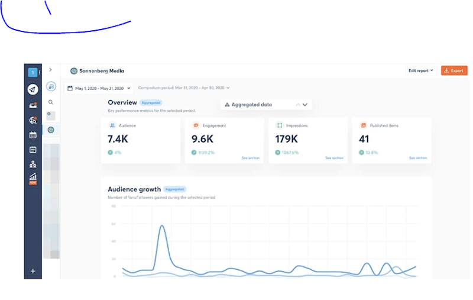The image size is (473, 300).
Task: Open the inbox tray icon in sidebar
Action: point(33,105)
